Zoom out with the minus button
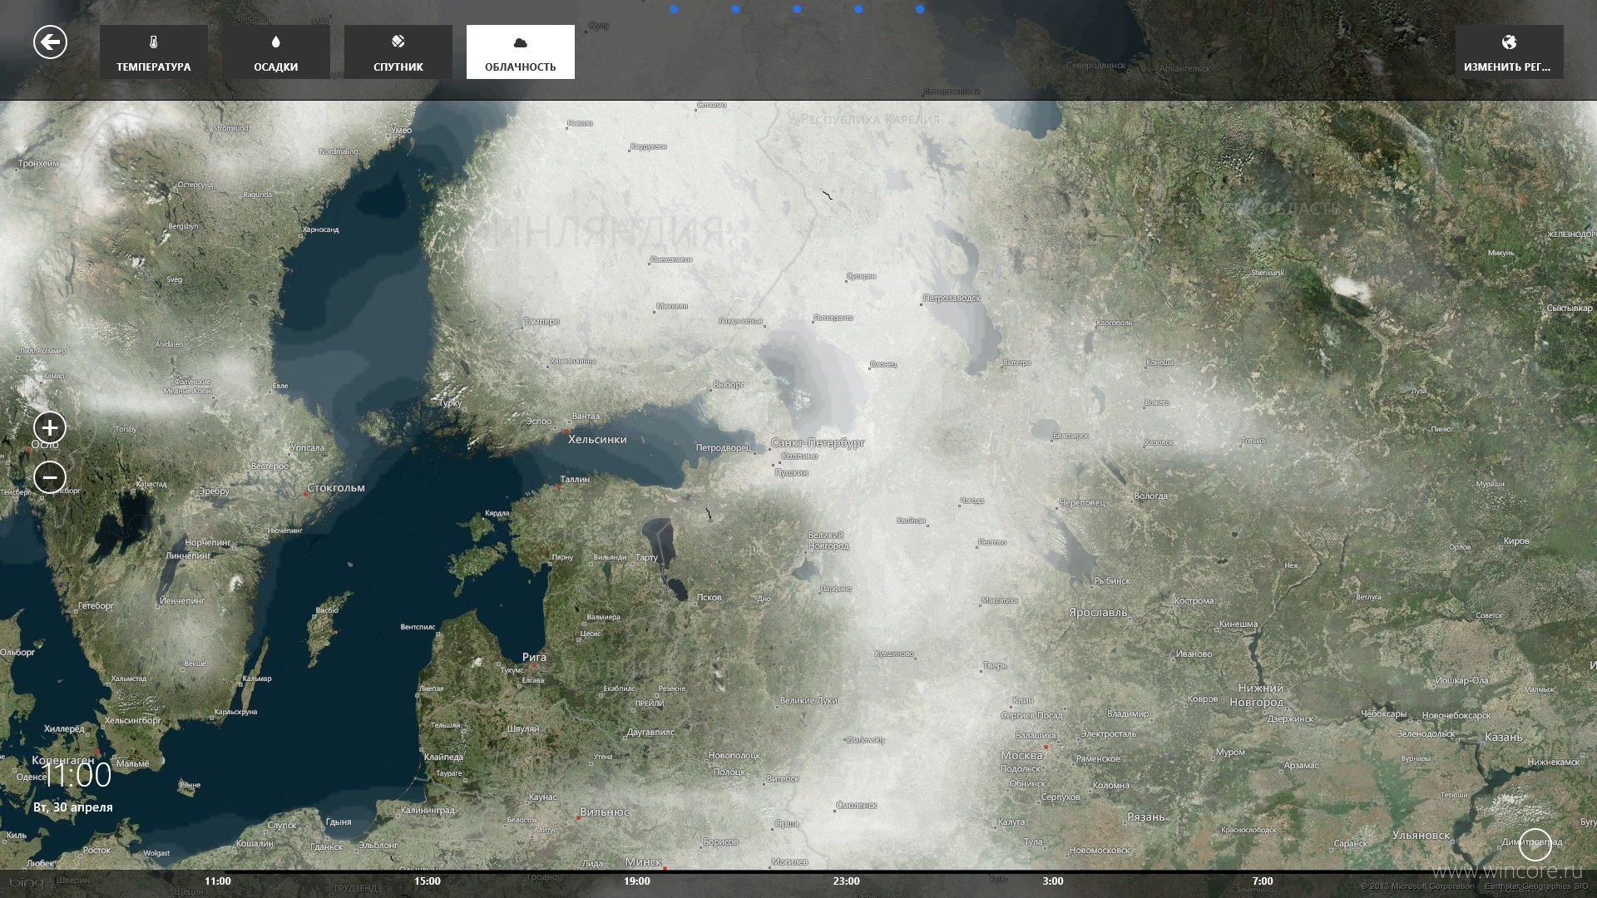Image resolution: width=1597 pixels, height=898 pixels. click(x=50, y=477)
